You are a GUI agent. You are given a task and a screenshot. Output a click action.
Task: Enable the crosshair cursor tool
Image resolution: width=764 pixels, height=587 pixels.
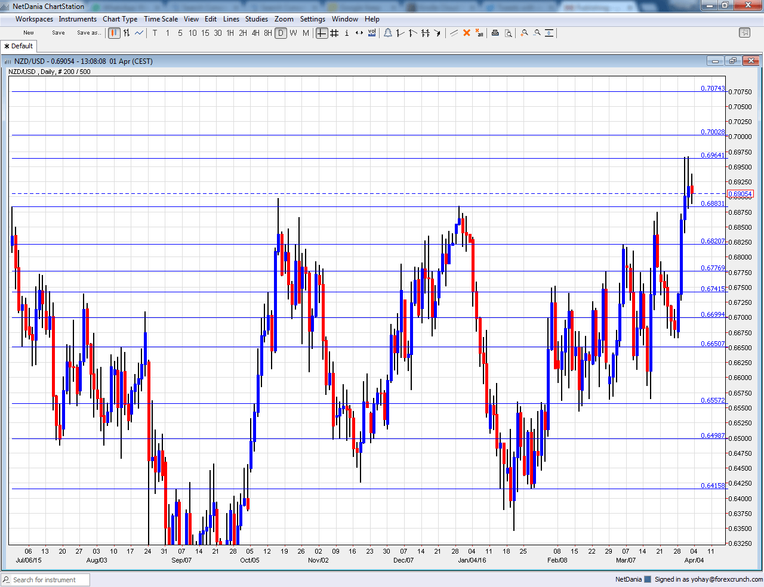click(321, 33)
